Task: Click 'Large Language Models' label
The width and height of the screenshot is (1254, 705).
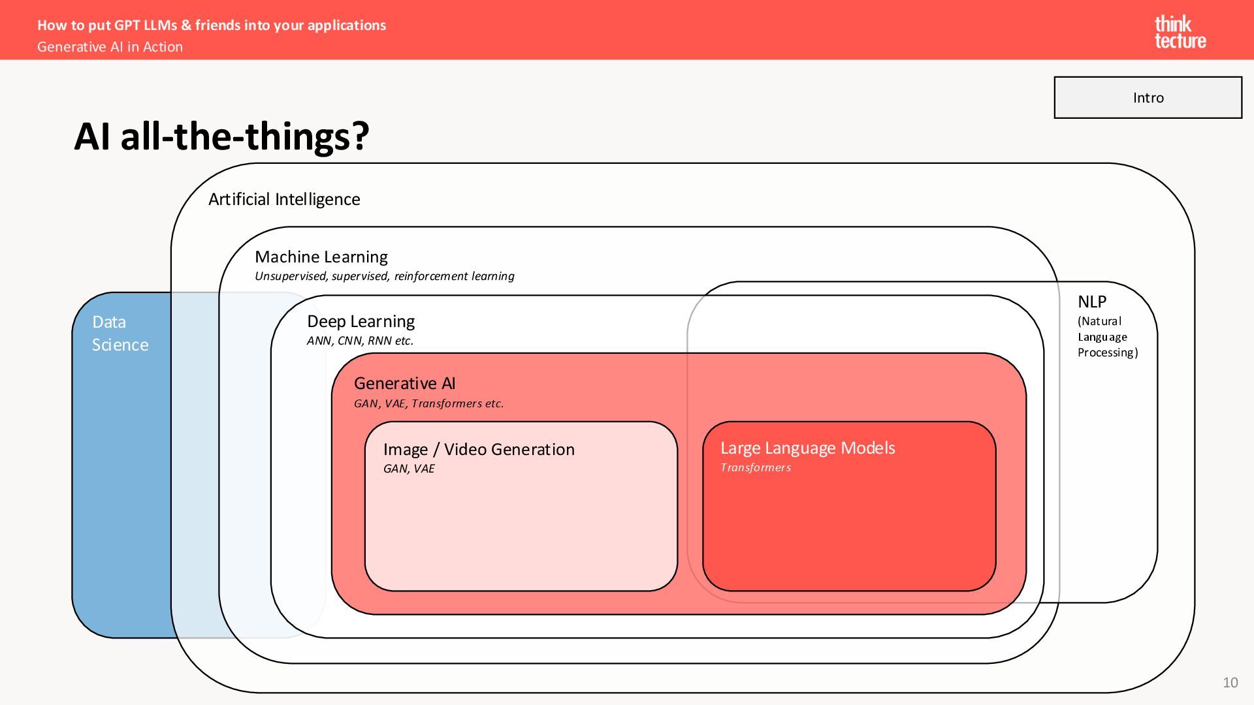Action: point(808,448)
